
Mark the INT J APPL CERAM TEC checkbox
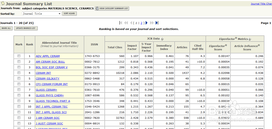tap(19, 106)
